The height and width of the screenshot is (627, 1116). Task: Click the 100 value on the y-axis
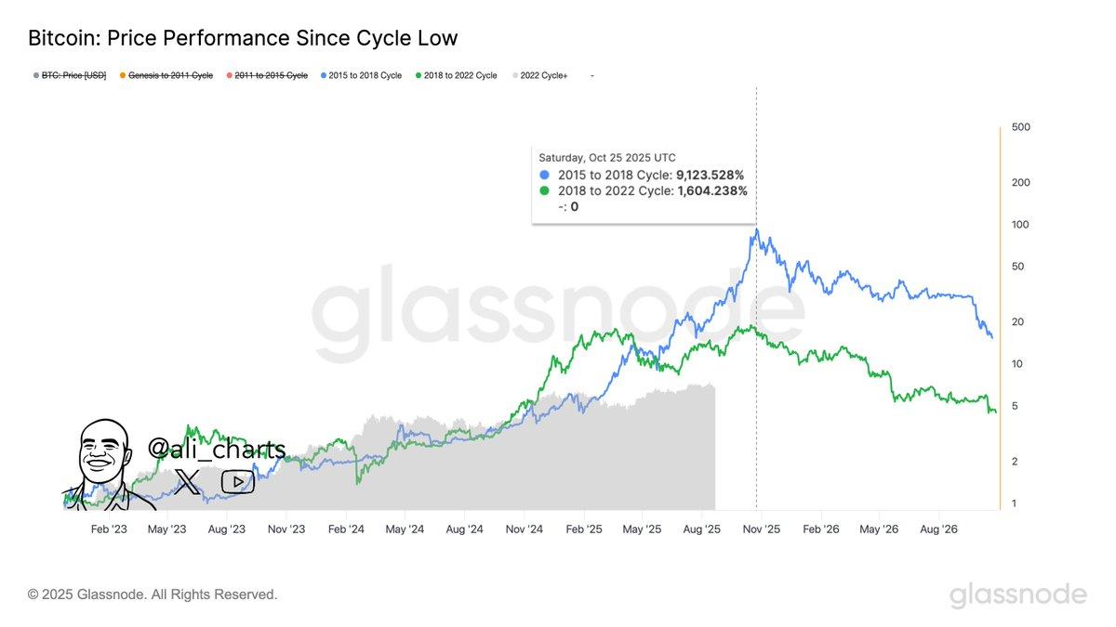(x=1018, y=225)
